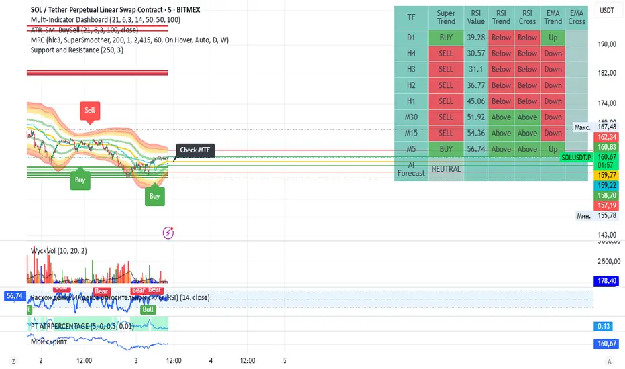The width and height of the screenshot is (625, 369).
Task: Click the PT ATRPERCENTAGE indicator legend
Action: point(82,326)
